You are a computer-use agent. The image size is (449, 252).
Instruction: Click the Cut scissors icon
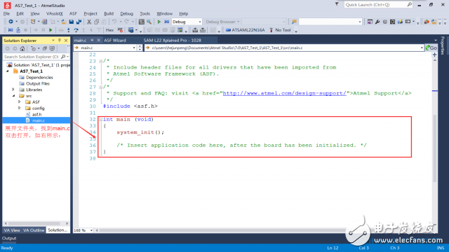(x=89, y=22)
